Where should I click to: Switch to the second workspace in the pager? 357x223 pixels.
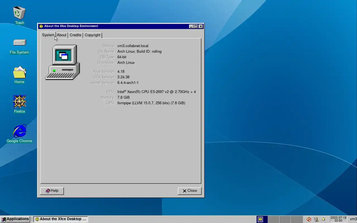(x=274, y=219)
